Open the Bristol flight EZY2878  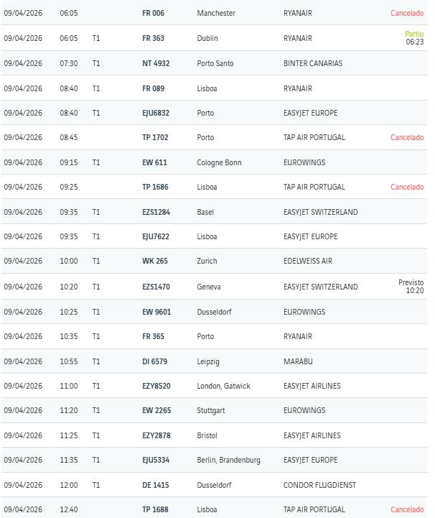pyautogui.click(x=156, y=435)
